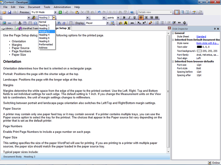Pin the Style Inspector panel
The height and width of the screenshot is (165, 221).
(215, 29)
